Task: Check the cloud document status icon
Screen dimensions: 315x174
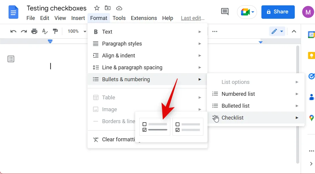Action: (119, 8)
